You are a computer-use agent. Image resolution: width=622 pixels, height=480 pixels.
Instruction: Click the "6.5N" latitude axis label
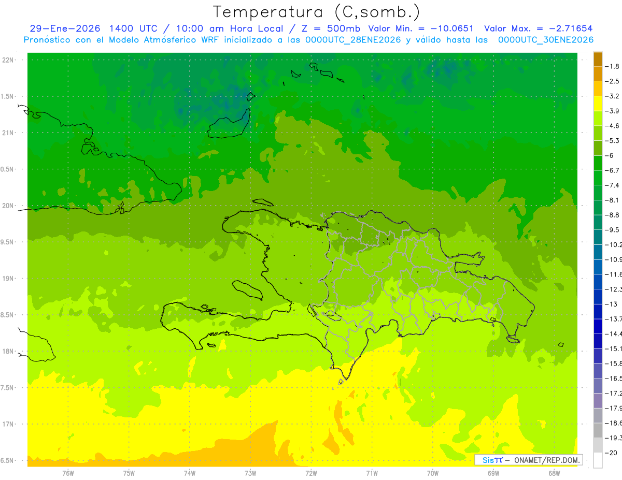pos(8,461)
